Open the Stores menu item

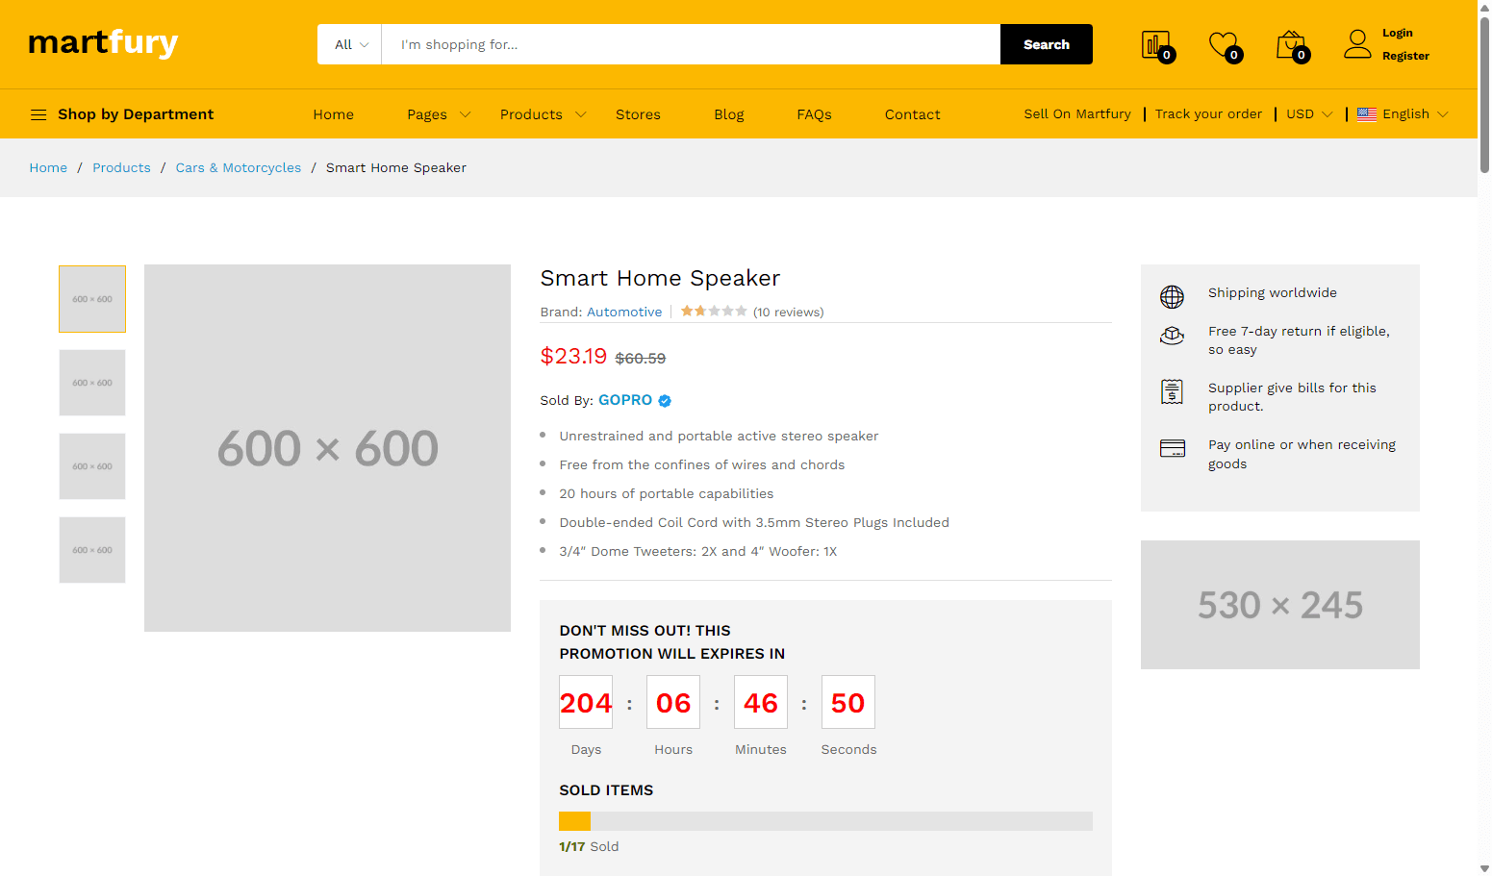(x=638, y=114)
